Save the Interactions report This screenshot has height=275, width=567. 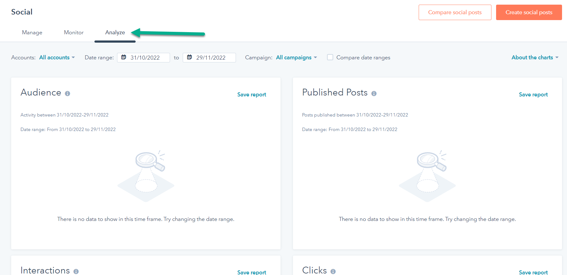point(252,272)
